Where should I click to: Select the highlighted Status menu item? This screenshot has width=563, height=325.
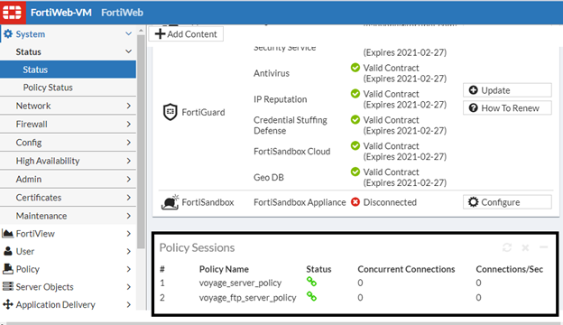[68, 70]
